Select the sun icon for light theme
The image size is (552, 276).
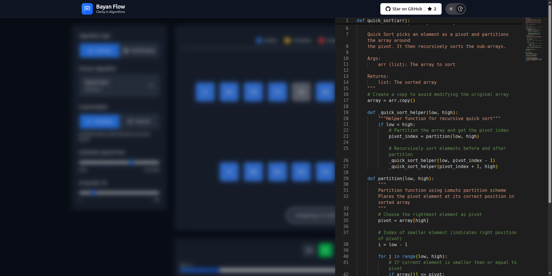coord(451,9)
